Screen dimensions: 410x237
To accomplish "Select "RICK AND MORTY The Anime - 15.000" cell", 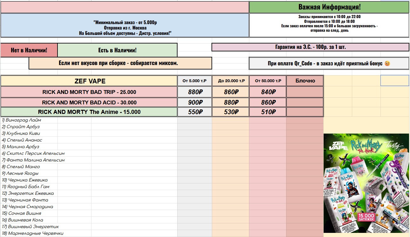I will click(89, 112).
